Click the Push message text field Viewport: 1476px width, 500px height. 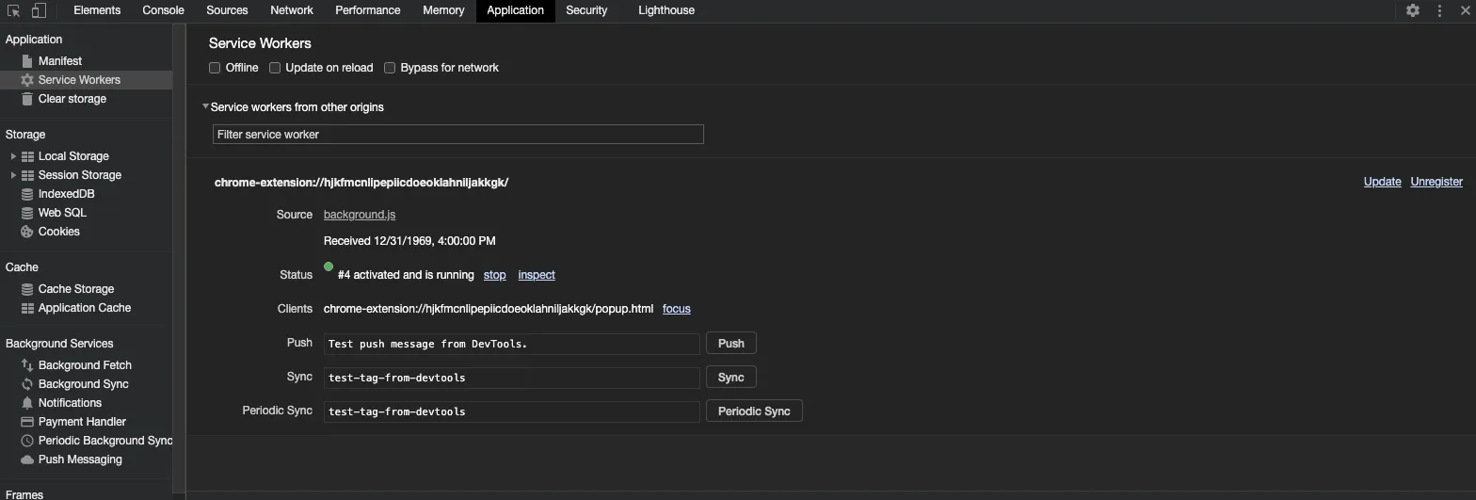[512, 344]
